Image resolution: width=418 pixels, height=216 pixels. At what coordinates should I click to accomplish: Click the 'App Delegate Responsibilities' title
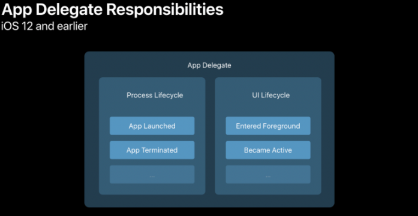coord(112,10)
